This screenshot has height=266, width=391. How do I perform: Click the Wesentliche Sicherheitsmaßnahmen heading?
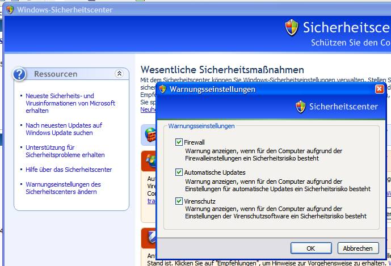(x=222, y=70)
